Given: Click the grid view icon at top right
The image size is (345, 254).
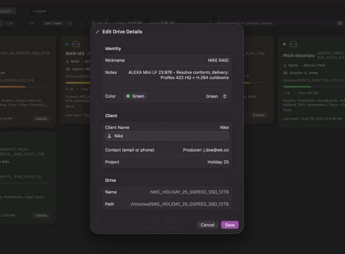Looking at the screenshot, I should [340, 23].
